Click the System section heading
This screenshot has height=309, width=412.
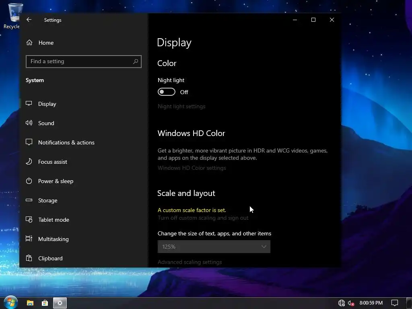click(x=35, y=80)
